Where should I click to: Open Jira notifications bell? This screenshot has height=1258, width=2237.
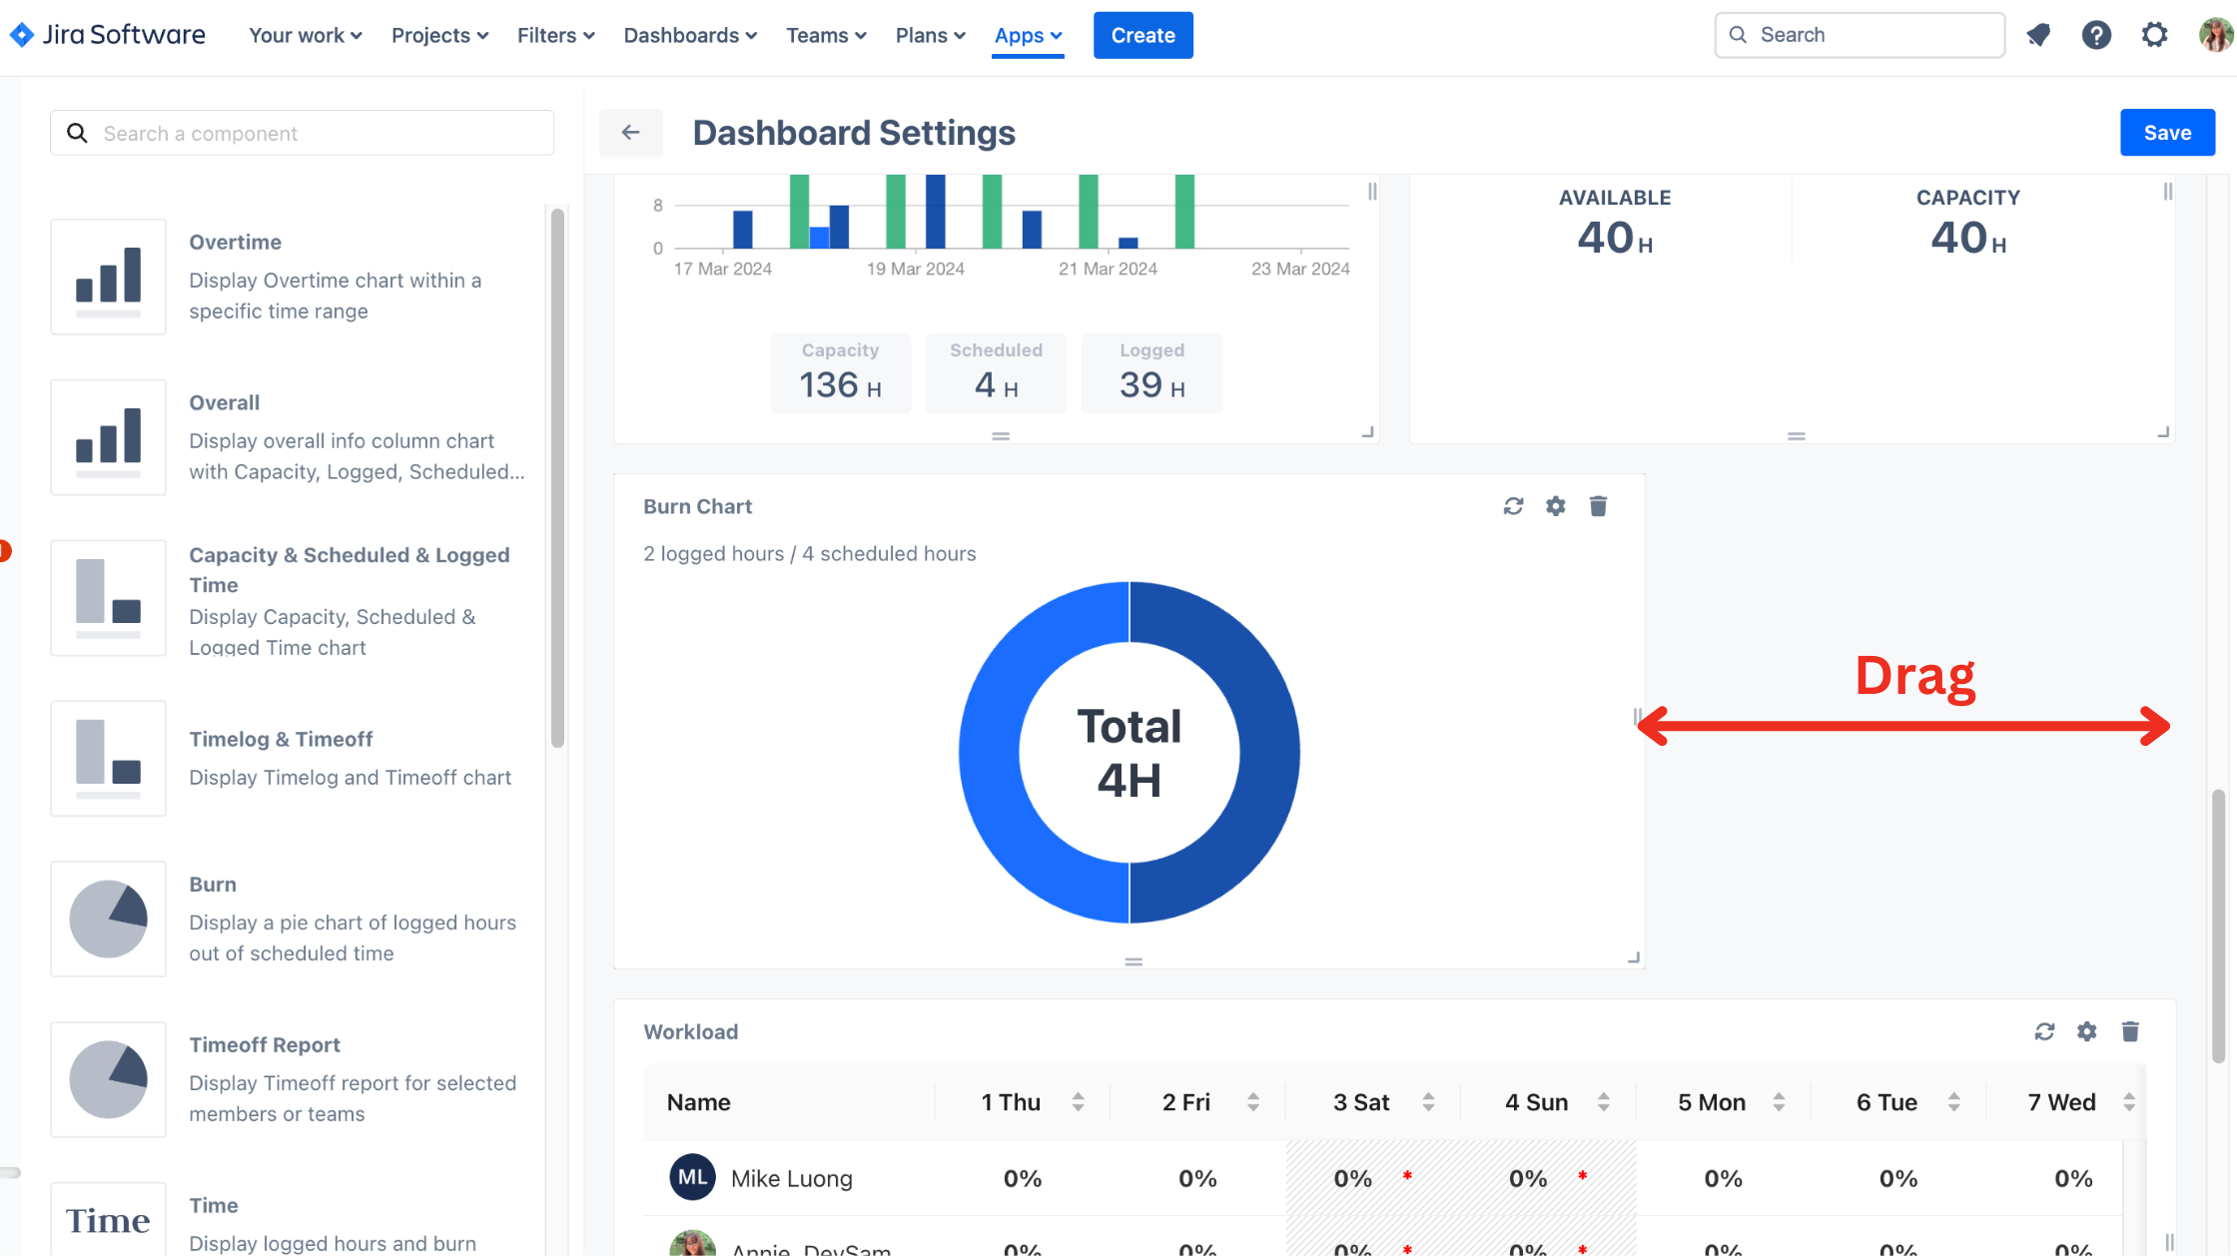(2038, 35)
